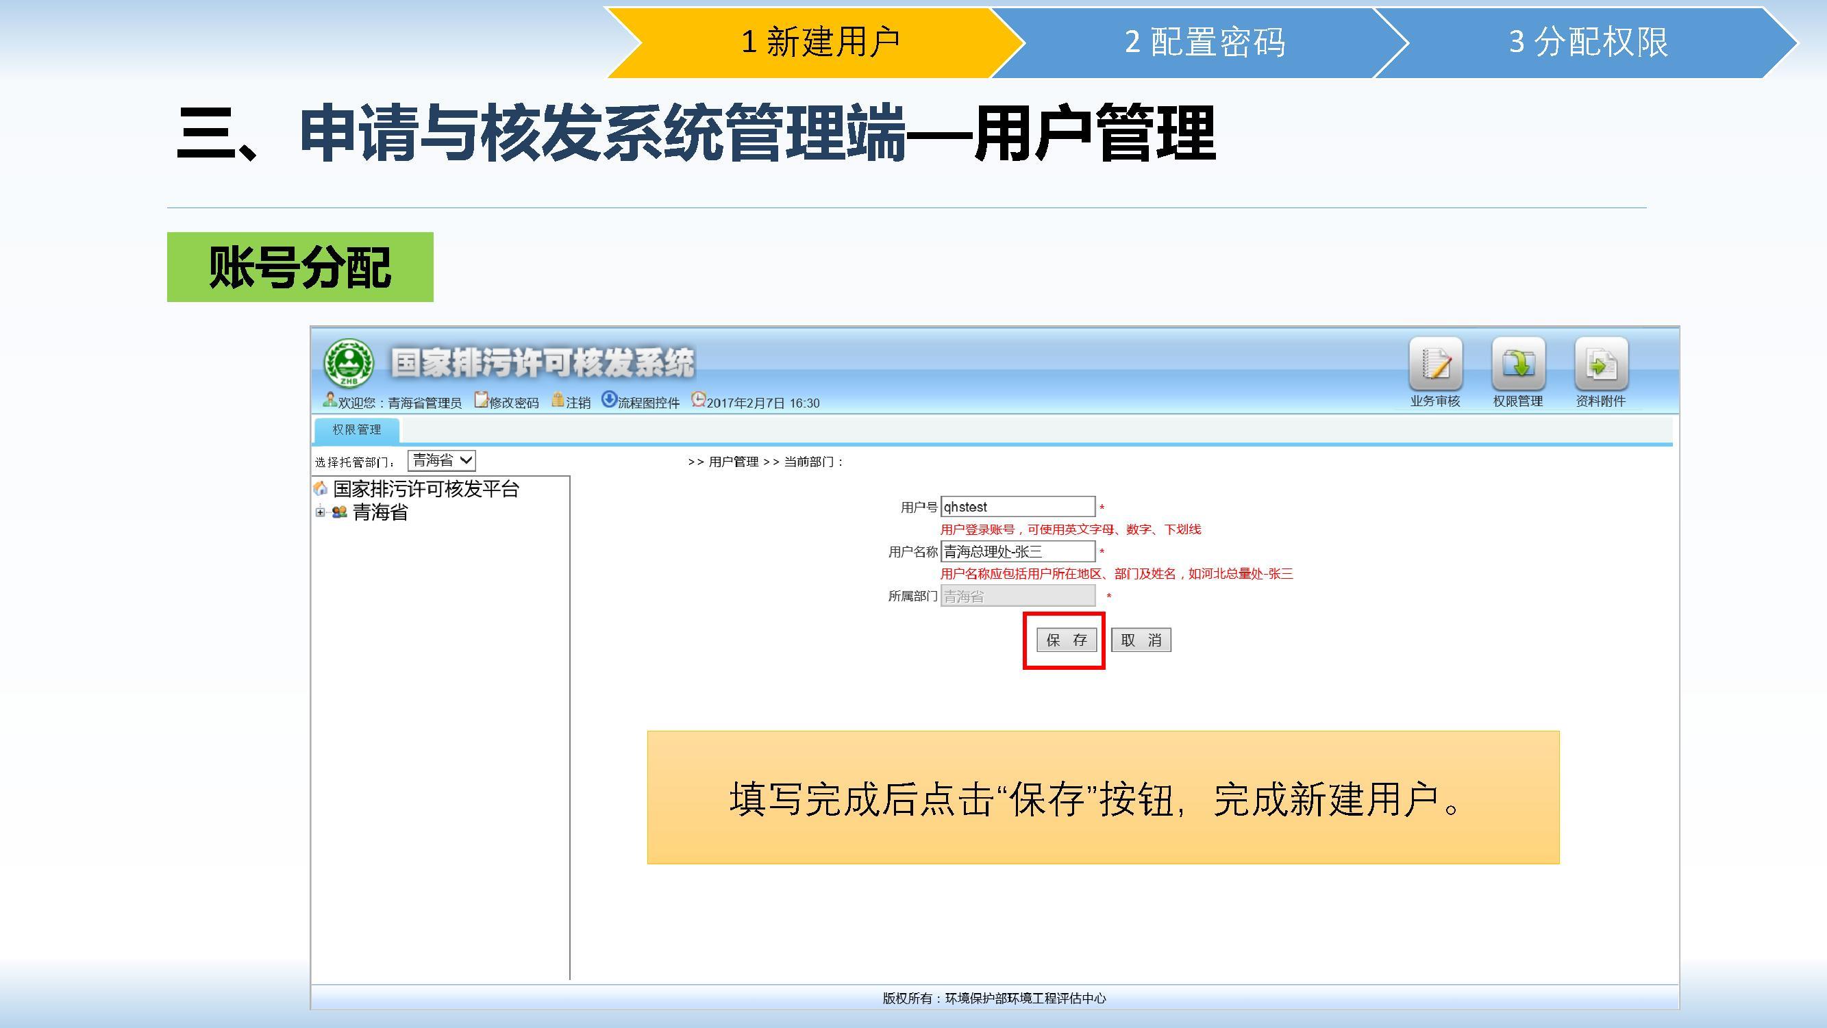The width and height of the screenshot is (1827, 1028).
Task: Click the 用户名称 input field
Action: point(1017,551)
